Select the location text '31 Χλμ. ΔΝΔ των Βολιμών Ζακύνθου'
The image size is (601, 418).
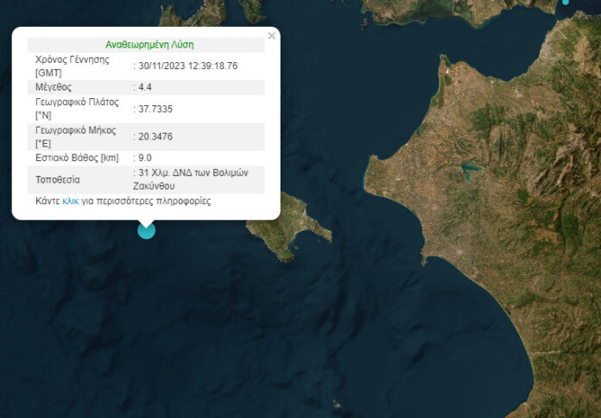191,179
